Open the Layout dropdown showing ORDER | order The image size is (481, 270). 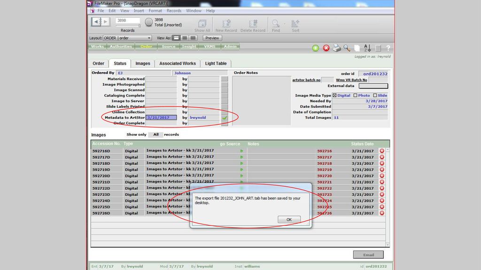pyautogui.click(x=127, y=38)
